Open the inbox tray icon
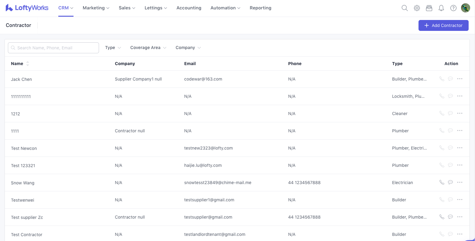The width and height of the screenshot is (475, 241). 429,8
